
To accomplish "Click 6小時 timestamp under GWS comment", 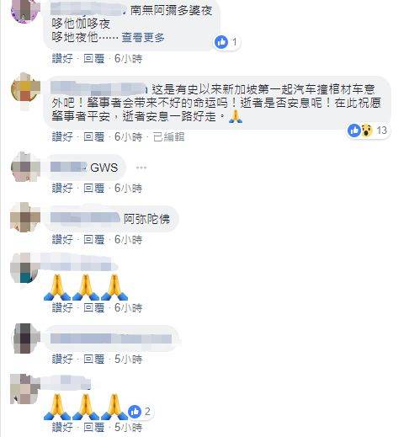I will tap(129, 188).
